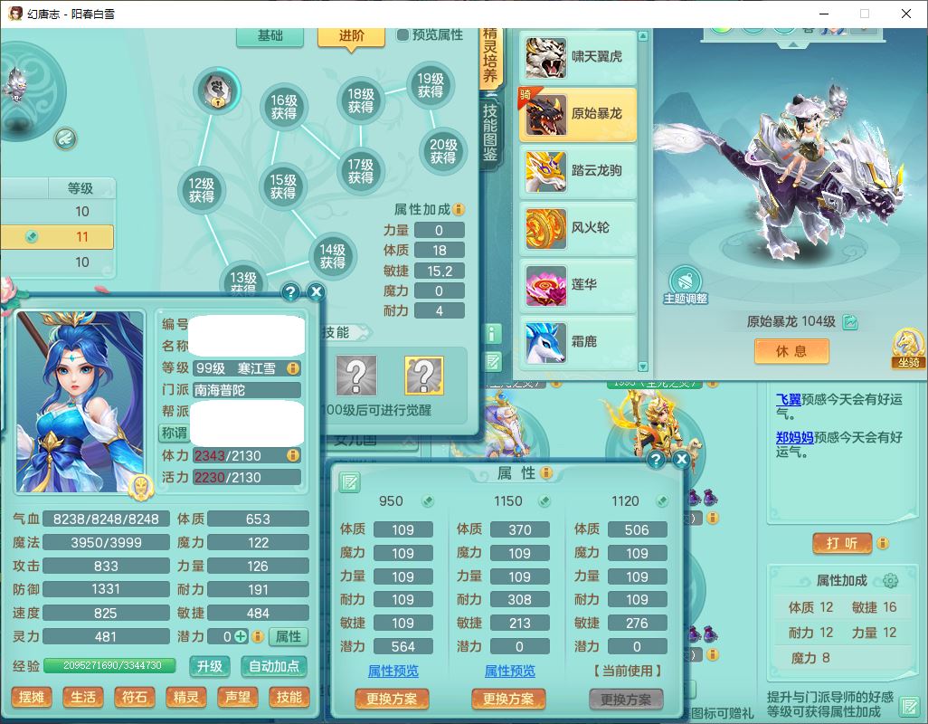The width and height of the screenshot is (928, 724).
Task: Open settings gear beside 属性加成
Action: click(x=890, y=581)
